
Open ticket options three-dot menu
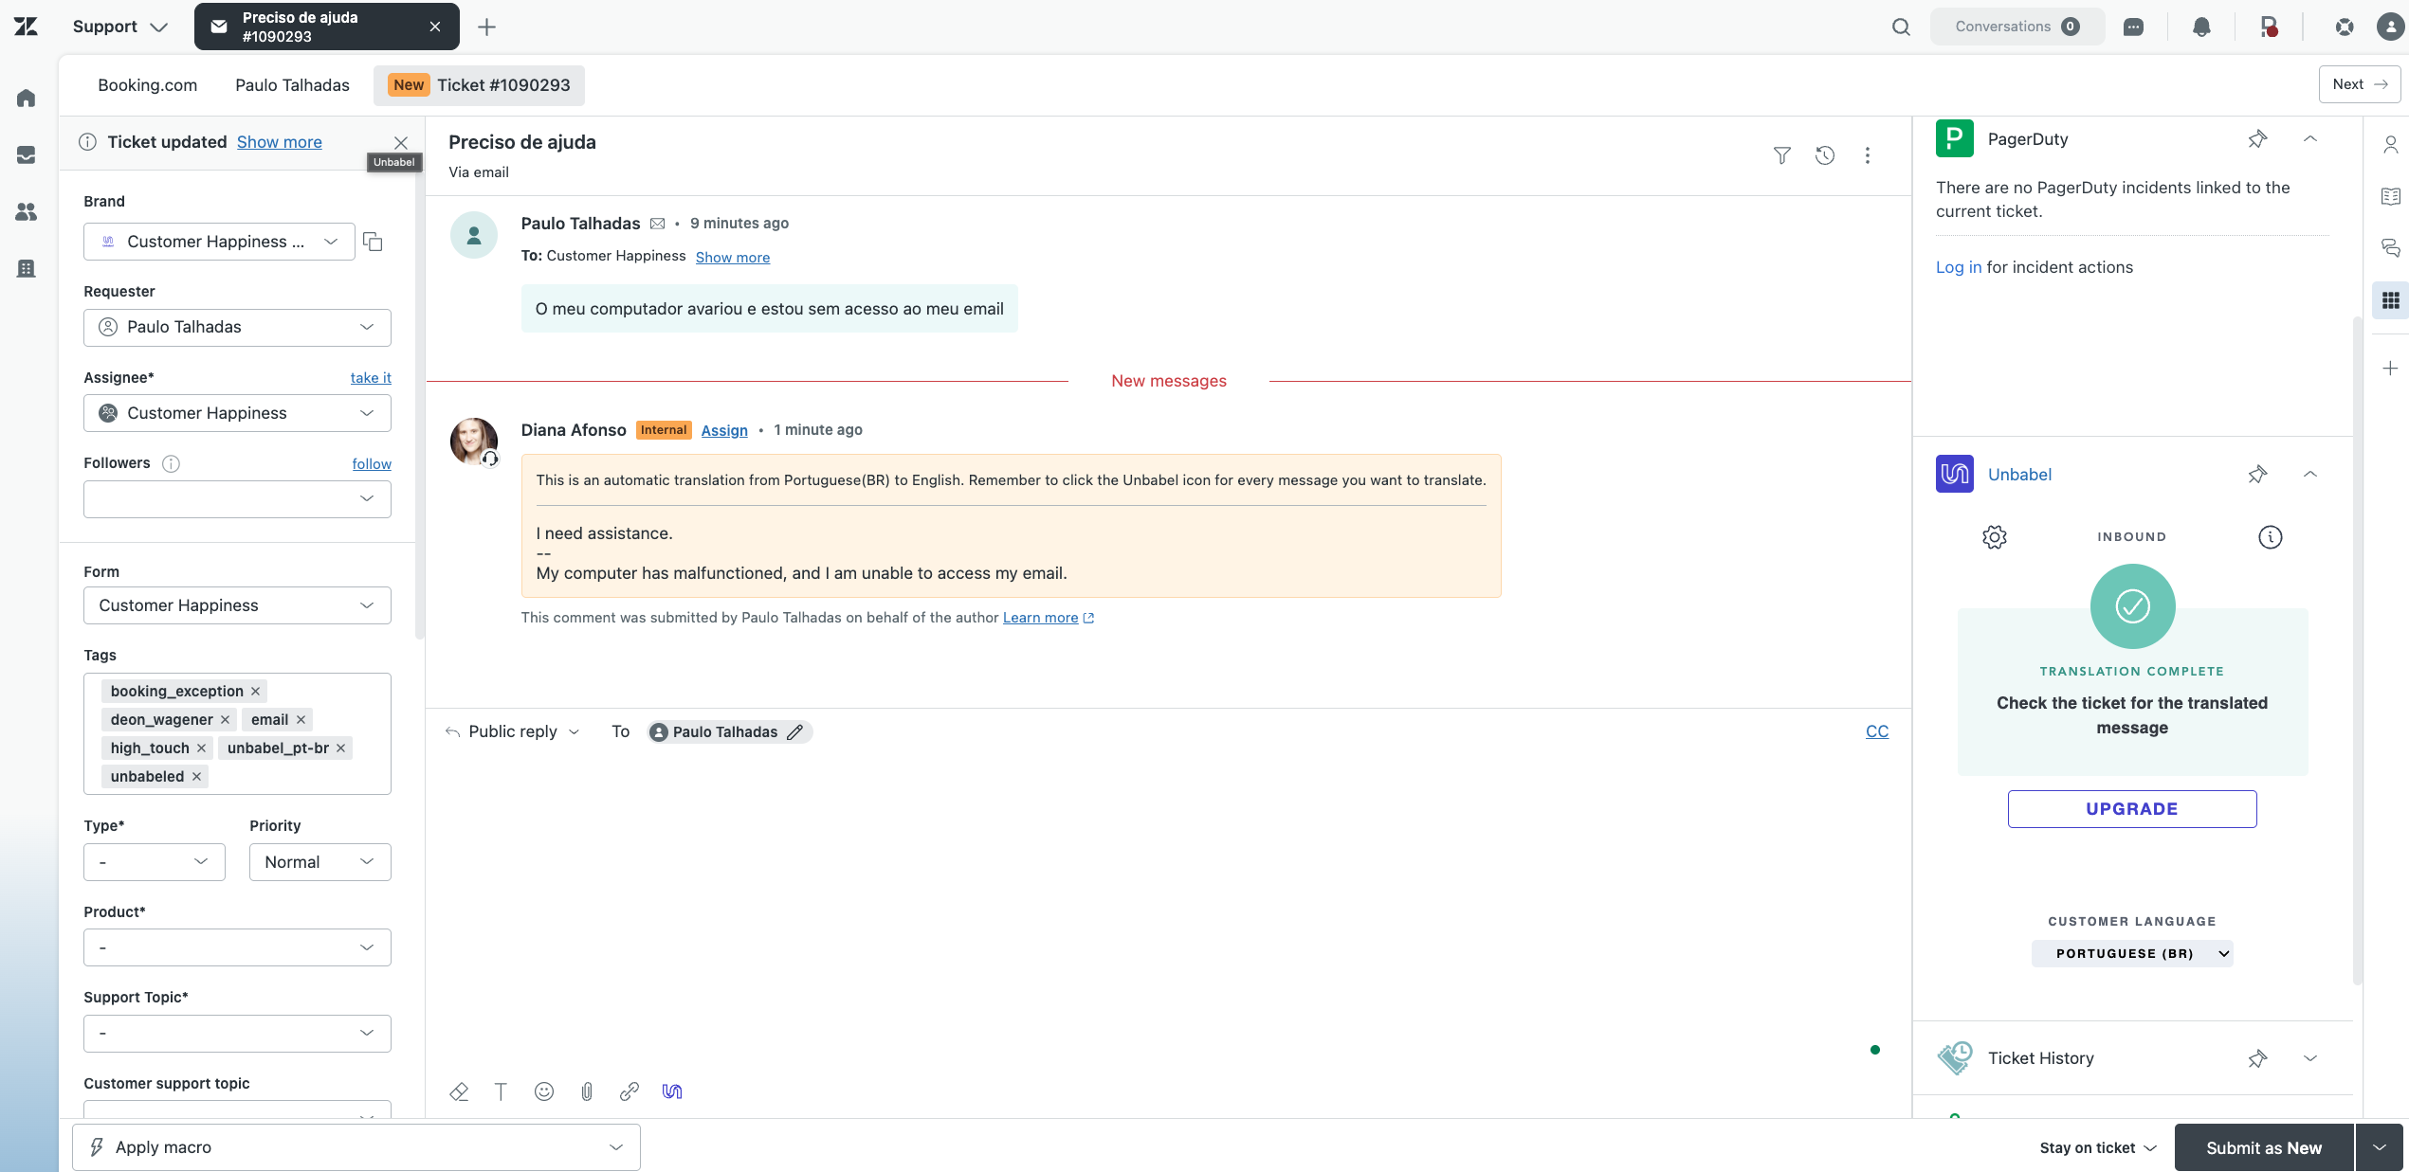coord(1868,155)
